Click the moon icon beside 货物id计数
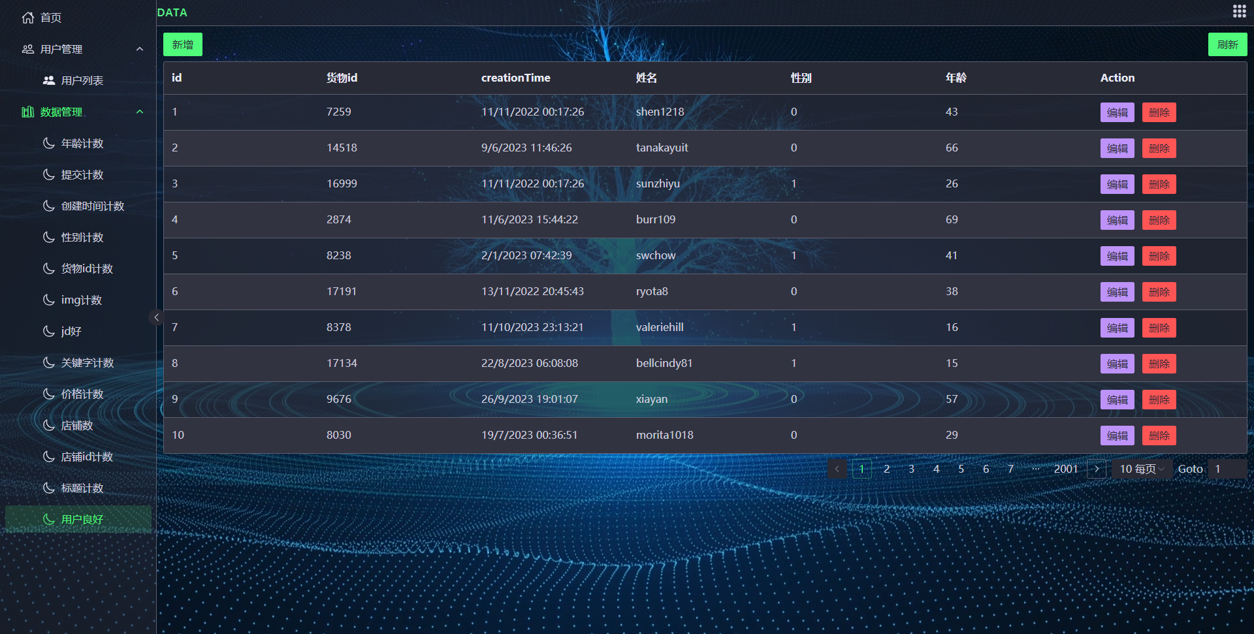Screen dimensions: 1254x634 pos(49,268)
